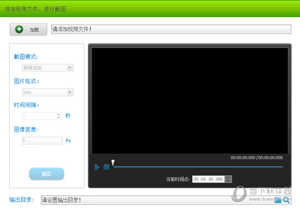
Task: Click the 图像宽度 width input field
Action: tap(43, 141)
